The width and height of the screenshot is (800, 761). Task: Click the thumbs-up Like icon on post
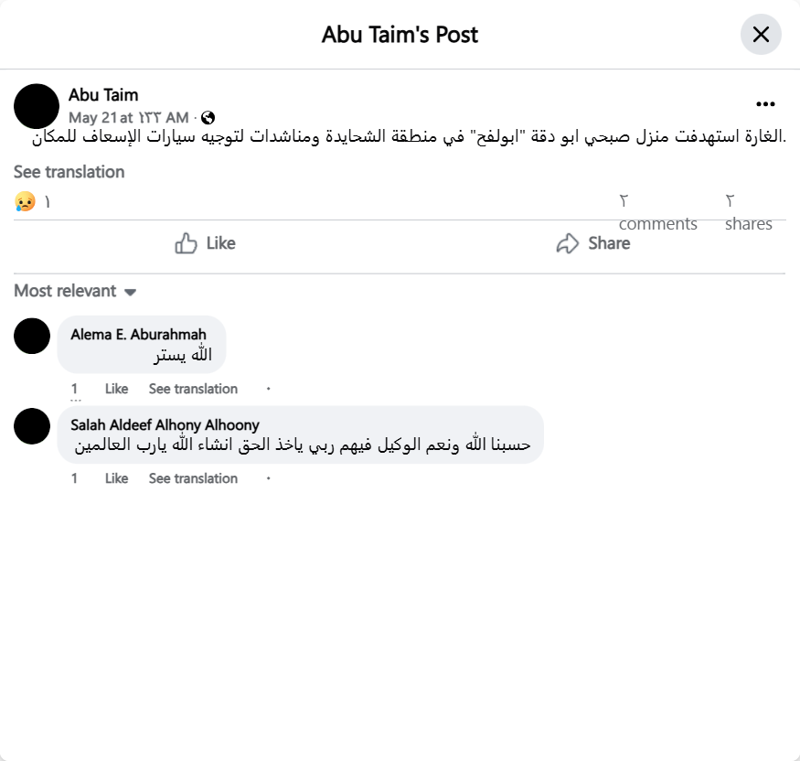[187, 243]
